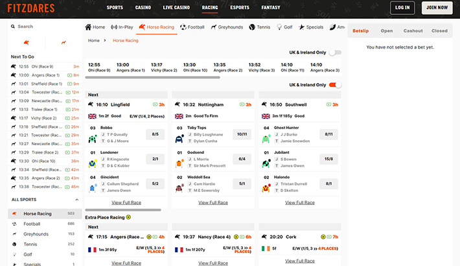Click the Golf icon in sports bar

tap(279, 27)
